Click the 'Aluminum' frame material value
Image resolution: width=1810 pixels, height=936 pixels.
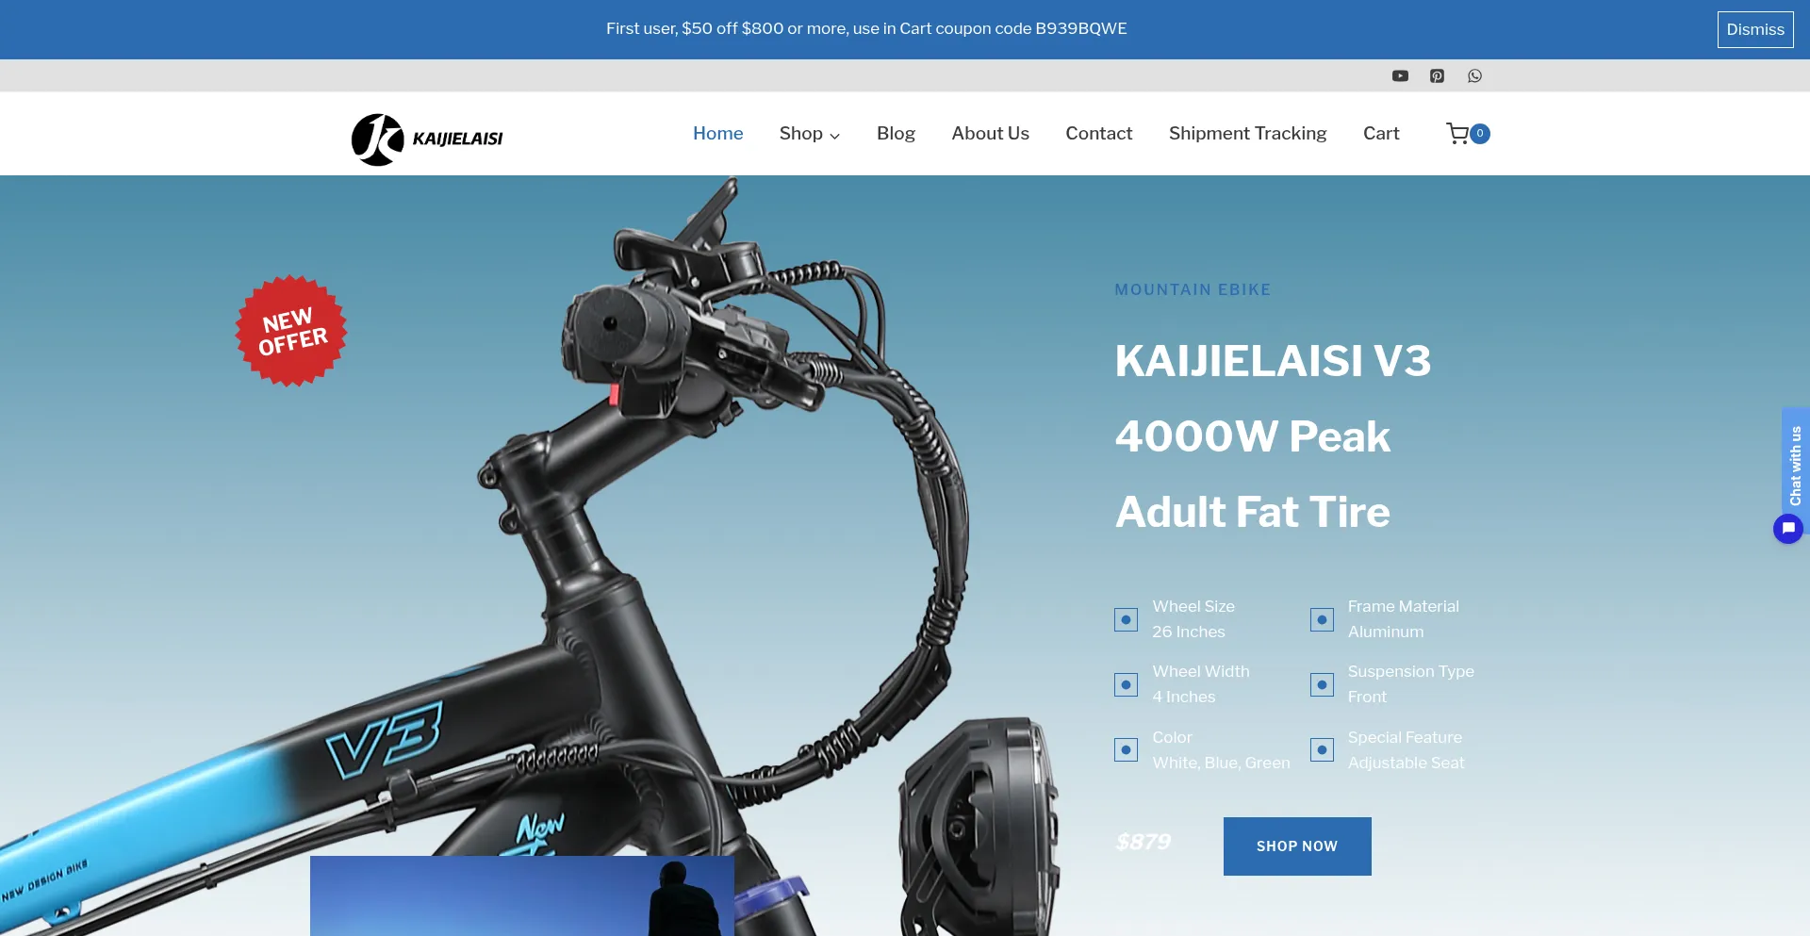pos(1386,632)
